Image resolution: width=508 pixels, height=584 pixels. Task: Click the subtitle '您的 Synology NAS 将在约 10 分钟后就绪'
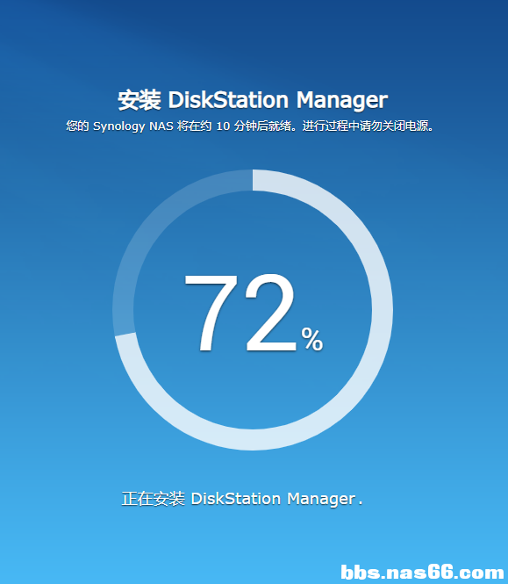point(179,126)
